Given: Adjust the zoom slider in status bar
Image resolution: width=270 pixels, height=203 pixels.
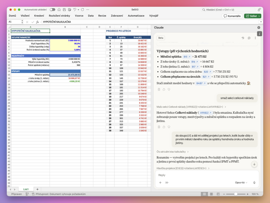Looking at the screenshot, I should click(235, 194).
